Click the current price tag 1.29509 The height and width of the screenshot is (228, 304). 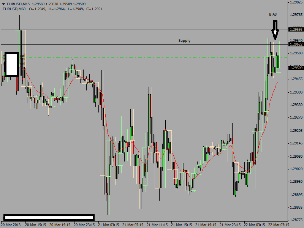point(296,68)
